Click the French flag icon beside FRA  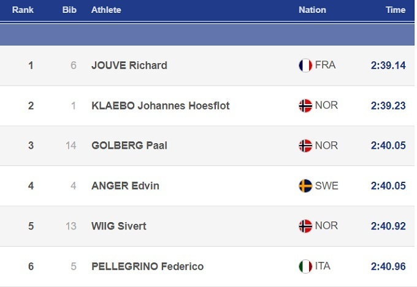(x=305, y=65)
